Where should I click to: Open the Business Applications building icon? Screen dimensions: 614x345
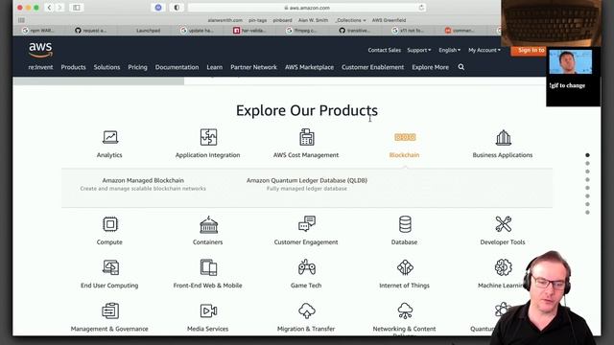coord(503,137)
